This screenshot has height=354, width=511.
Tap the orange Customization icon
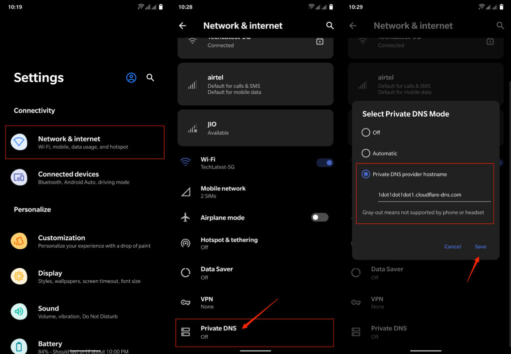(x=19, y=241)
